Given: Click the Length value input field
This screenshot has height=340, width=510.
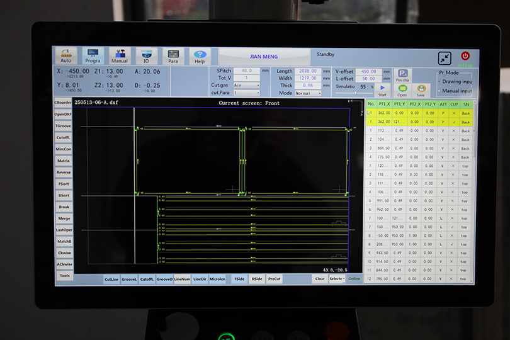Looking at the screenshot, I should (x=309, y=71).
